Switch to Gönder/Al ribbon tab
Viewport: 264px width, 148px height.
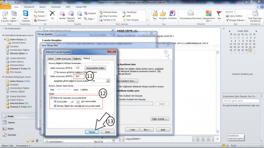click(29, 7)
